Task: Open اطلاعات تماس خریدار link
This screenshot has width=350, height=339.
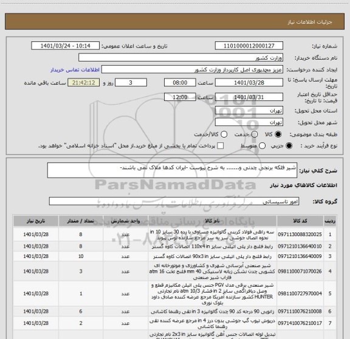Action: (x=75, y=70)
